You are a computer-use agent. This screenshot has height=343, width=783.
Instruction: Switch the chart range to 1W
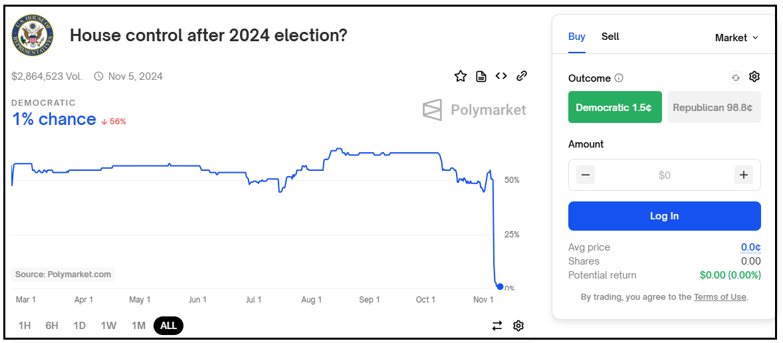pos(108,326)
